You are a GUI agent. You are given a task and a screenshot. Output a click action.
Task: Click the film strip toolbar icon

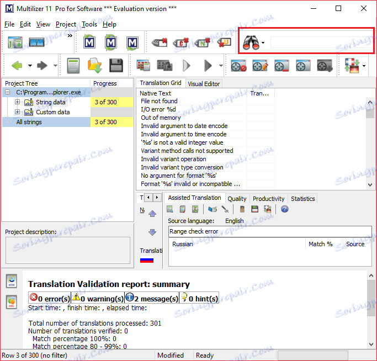[36, 43]
